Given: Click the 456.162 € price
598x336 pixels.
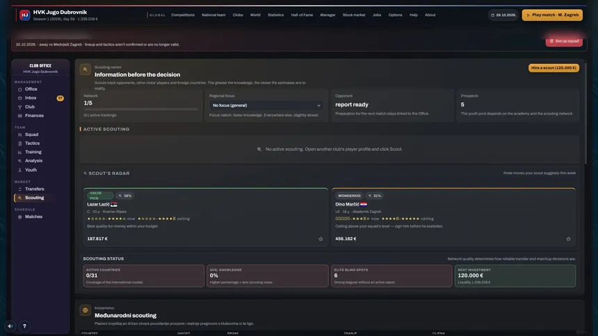Looking at the screenshot, I should 346,239.
